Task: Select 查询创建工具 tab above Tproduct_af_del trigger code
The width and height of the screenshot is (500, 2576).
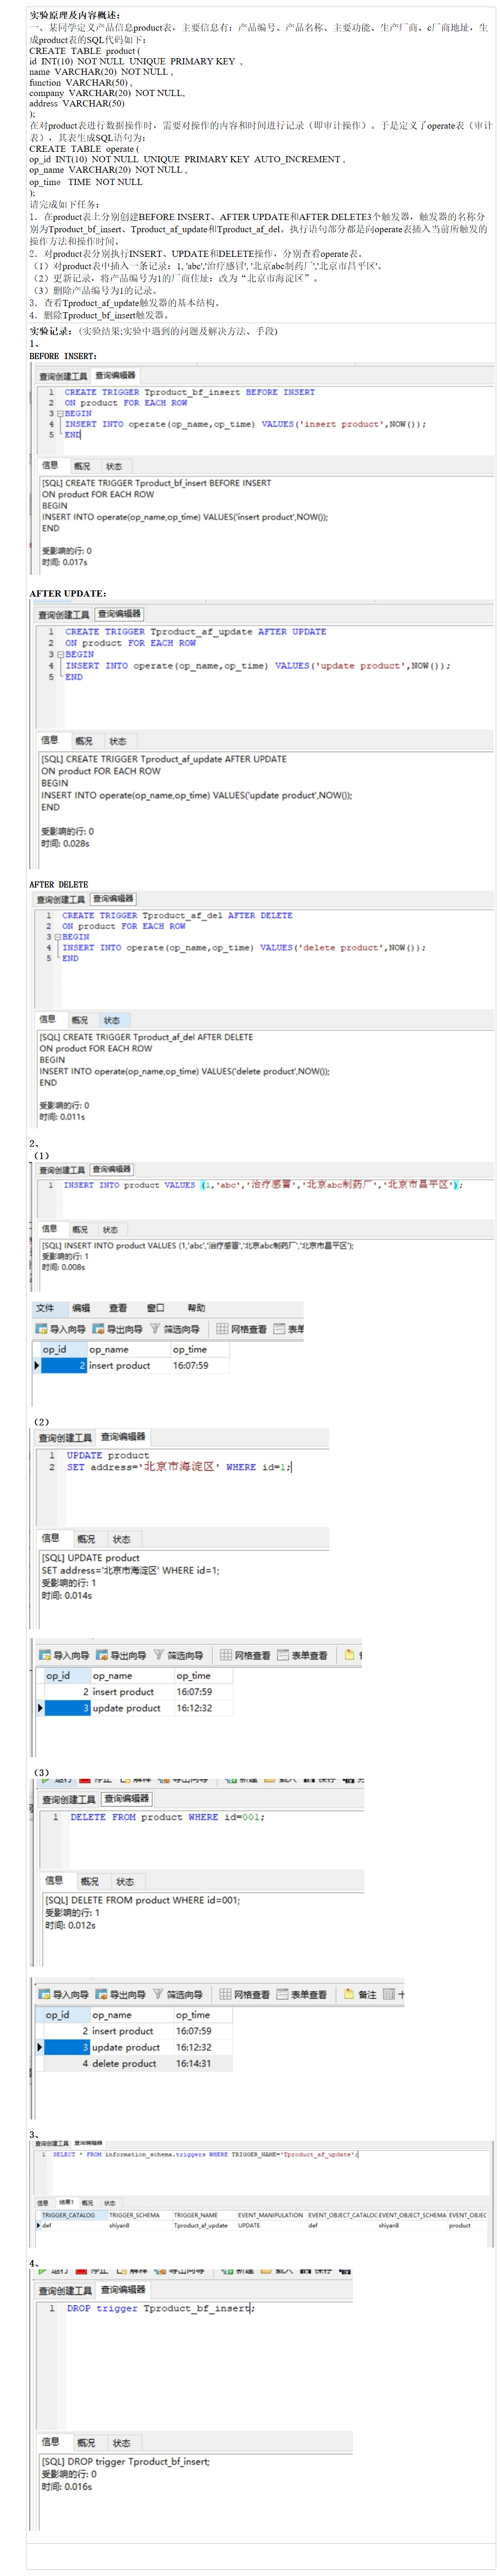Action: [61, 899]
